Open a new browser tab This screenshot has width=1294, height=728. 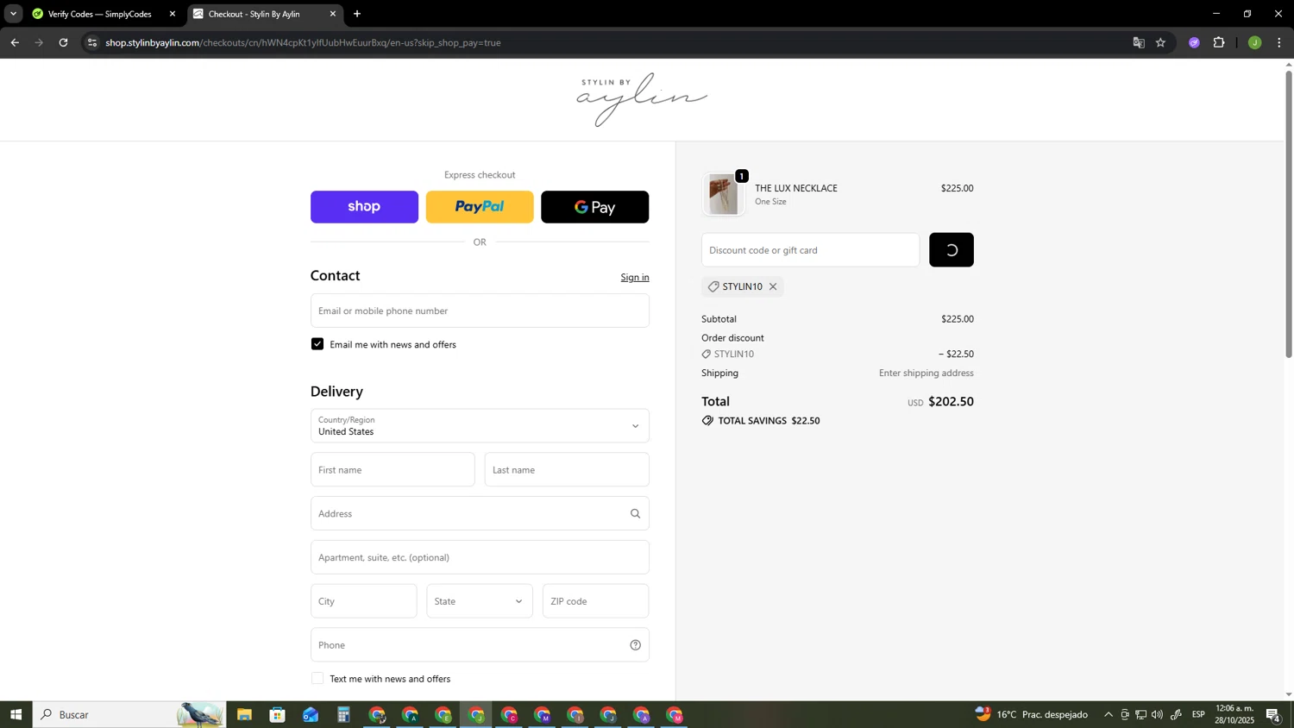coord(357,14)
